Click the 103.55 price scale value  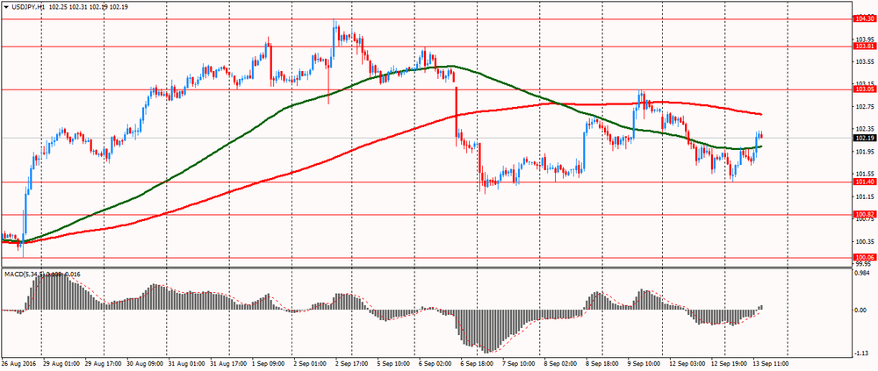tap(864, 61)
